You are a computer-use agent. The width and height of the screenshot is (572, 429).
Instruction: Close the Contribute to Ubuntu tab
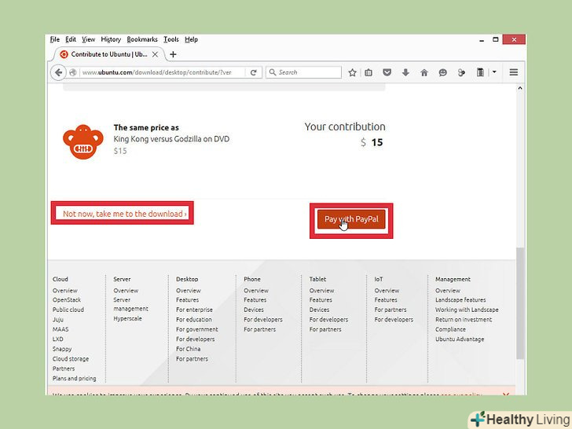155,54
